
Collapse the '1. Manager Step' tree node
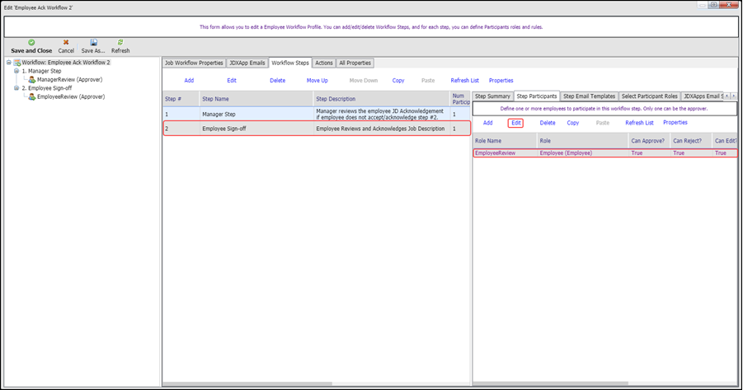tap(16, 71)
